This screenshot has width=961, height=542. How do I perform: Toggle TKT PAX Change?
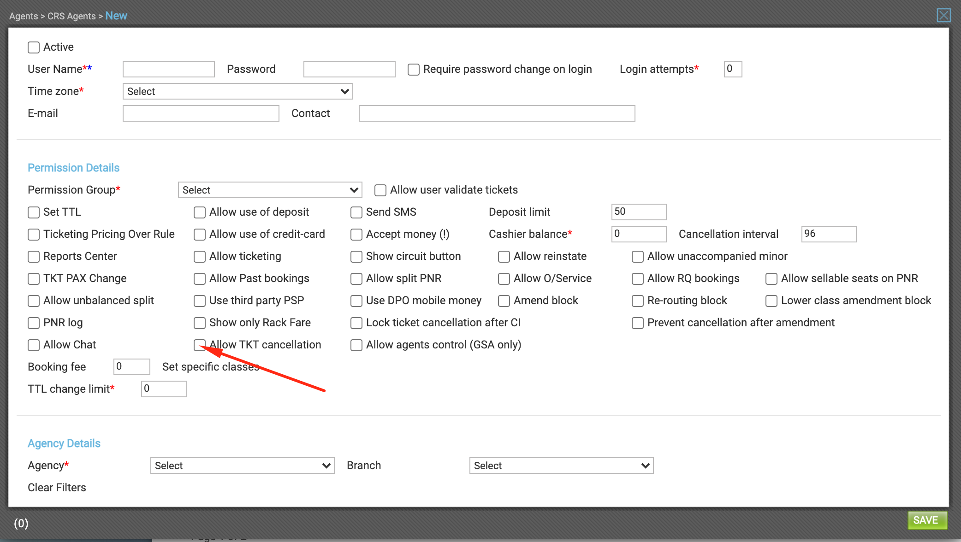(34, 279)
